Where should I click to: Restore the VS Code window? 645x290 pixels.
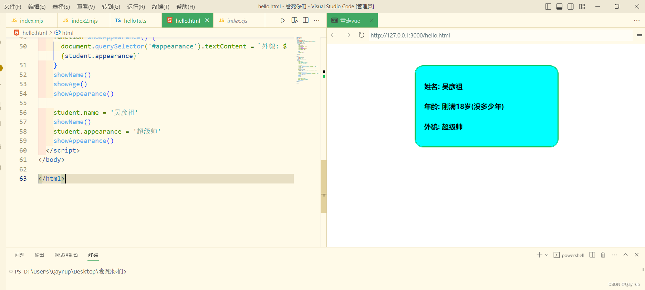(617, 7)
